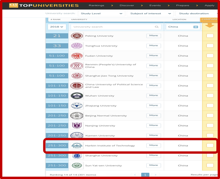
Task: Click Shanghai University name text
Action: tap(102, 156)
